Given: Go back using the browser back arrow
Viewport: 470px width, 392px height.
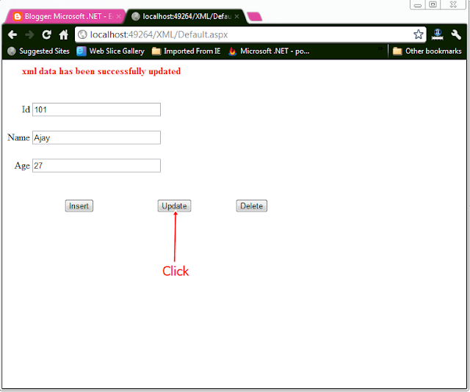Looking at the screenshot, I should (12, 35).
